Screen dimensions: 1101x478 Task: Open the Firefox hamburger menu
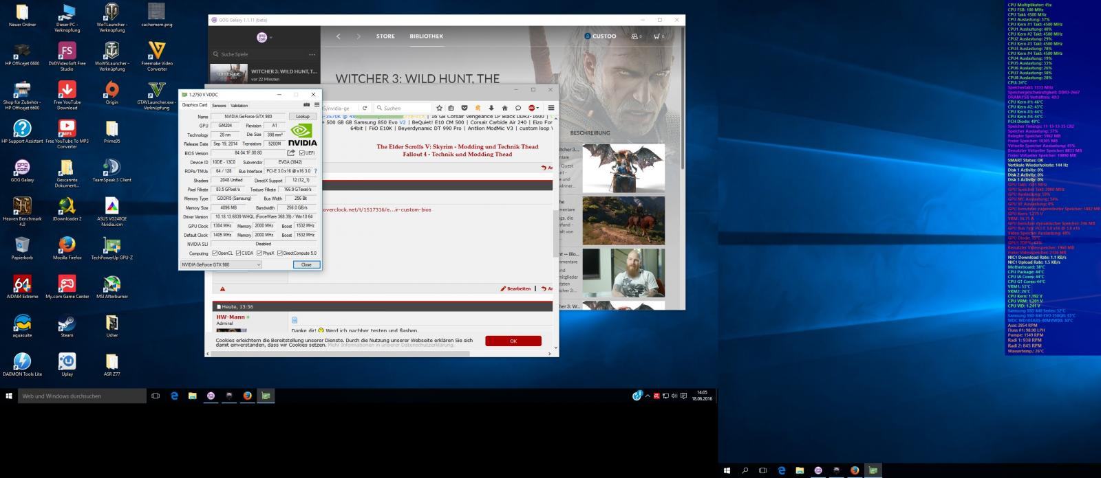click(550, 108)
